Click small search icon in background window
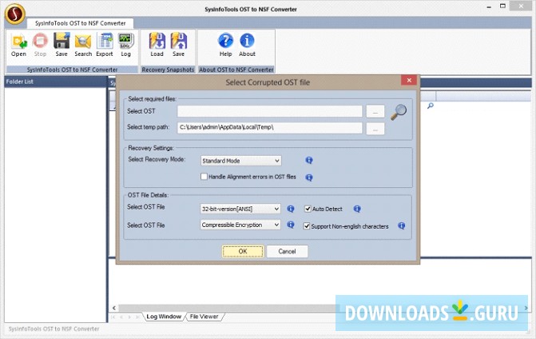Image resolution: width=536 pixels, height=339 pixels. [x=431, y=106]
